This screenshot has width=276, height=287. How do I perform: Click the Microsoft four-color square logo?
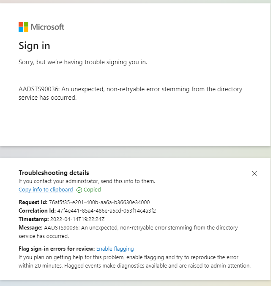point(23,27)
